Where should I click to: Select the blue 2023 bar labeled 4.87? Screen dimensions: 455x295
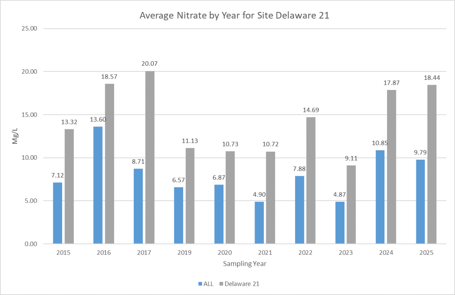click(x=339, y=223)
